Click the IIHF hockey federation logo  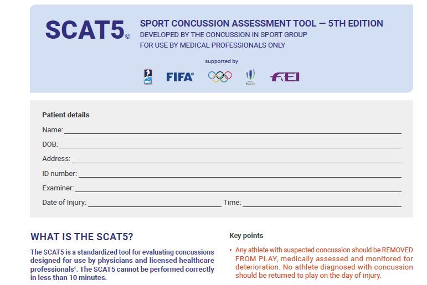[148, 77]
